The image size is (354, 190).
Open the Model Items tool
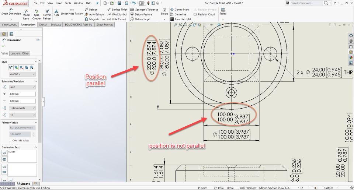26,15
